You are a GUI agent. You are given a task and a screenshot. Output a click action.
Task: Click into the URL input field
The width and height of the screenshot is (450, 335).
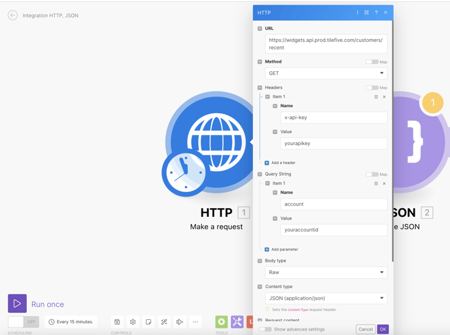326,44
